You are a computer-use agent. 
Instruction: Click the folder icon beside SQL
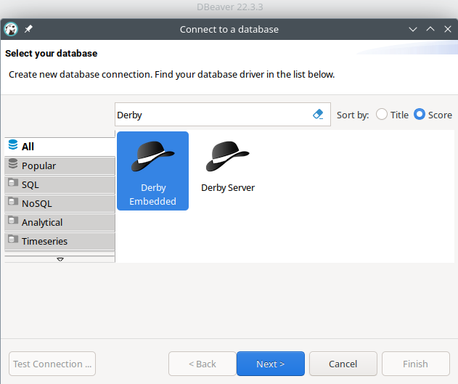(x=13, y=182)
